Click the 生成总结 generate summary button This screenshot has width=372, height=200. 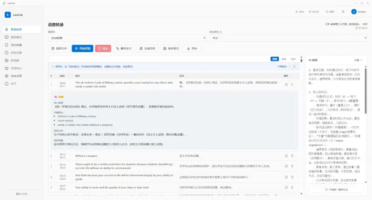[x=147, y=48]
